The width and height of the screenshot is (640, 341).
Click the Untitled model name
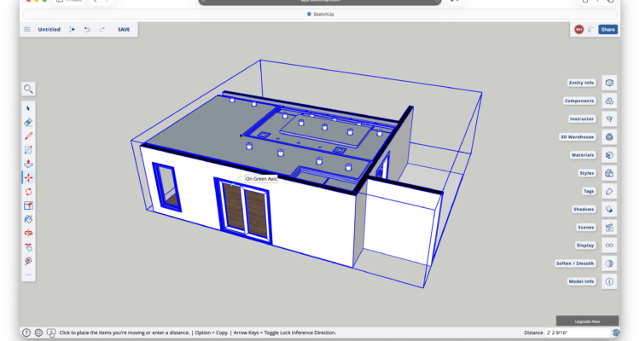(x=49, y=29)
